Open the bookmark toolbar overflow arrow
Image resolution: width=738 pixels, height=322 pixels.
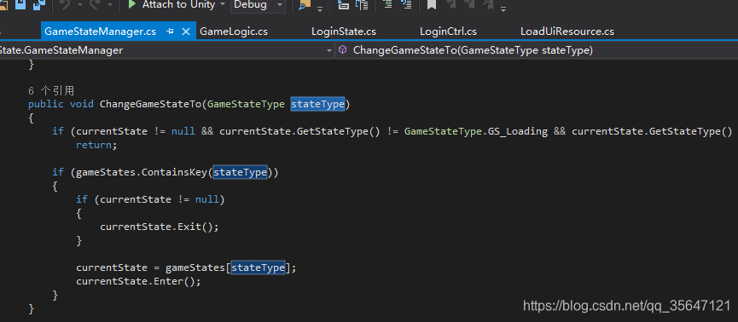click(503, 9)
